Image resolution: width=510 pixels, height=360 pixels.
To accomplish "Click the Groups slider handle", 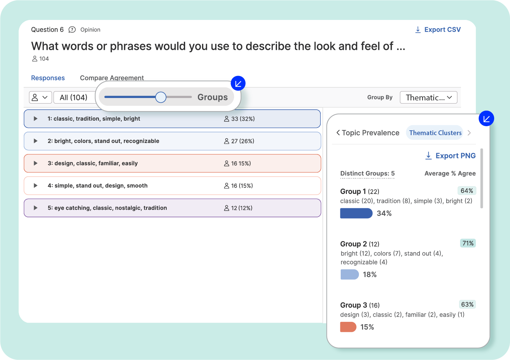I will point(160,97).
